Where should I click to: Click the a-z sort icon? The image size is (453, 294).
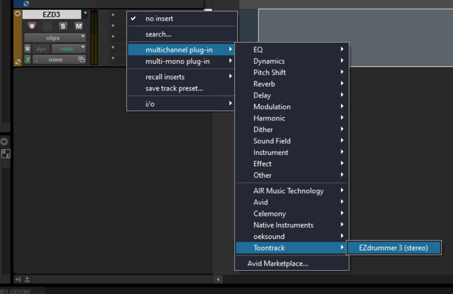click(6, 153)
